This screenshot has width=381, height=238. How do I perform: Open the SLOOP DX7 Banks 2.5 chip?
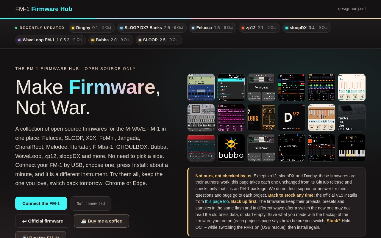(x=152, y=28)
